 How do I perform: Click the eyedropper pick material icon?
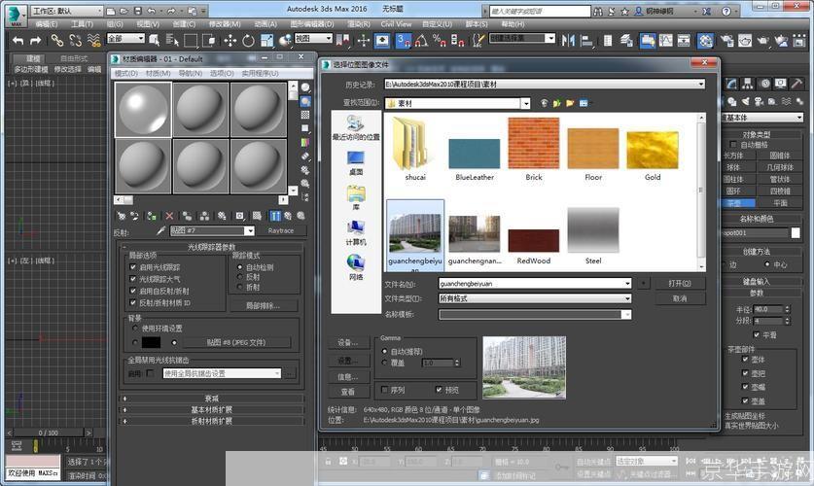click(x=160, y=230)
